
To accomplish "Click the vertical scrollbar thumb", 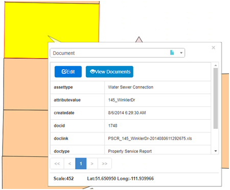I will point(216,98).
